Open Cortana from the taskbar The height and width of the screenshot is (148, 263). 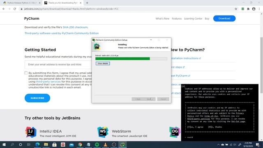[21, 144]
